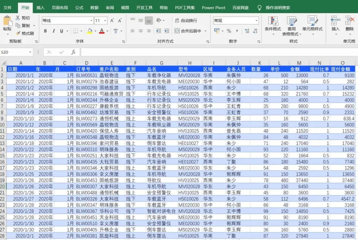Align text to bottom of cell

[x=149, y=21]
